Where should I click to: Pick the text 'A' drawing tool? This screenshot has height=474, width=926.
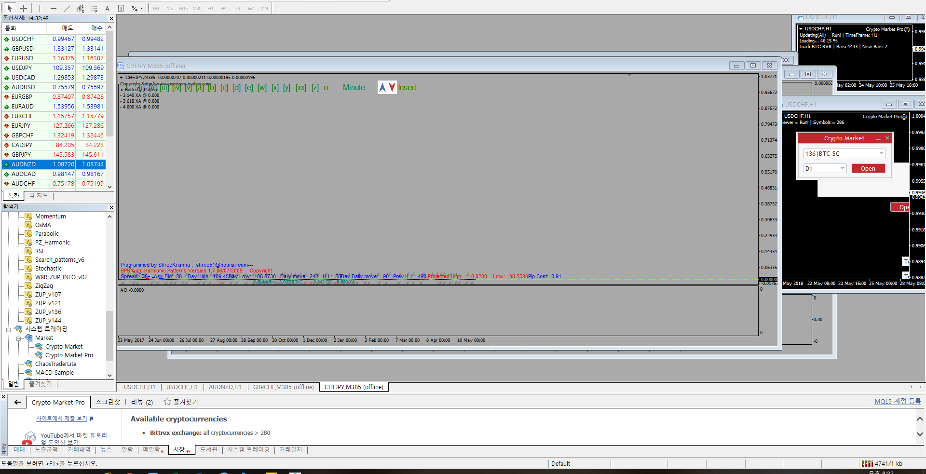[x=107, y=8]
